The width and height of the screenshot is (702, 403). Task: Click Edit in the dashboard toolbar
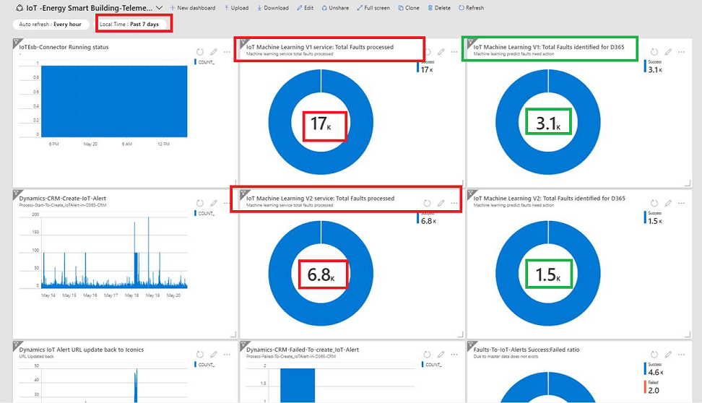(305, 8)
